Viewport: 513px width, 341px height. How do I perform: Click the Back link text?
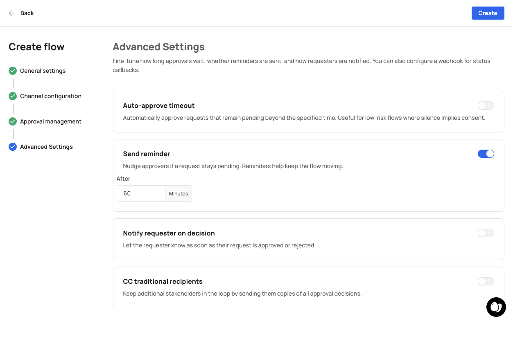(27, 13)
